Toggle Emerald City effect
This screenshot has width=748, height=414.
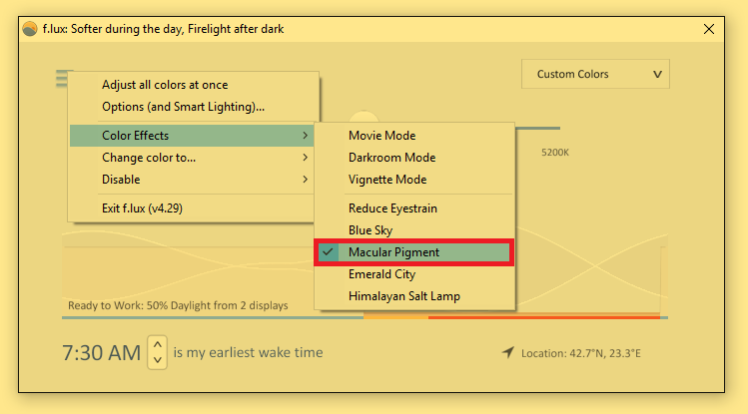414,274
